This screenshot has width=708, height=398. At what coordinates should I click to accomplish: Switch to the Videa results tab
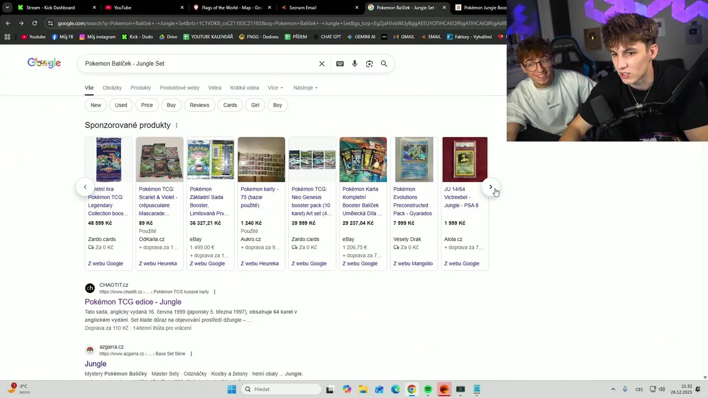click(215, 88)
